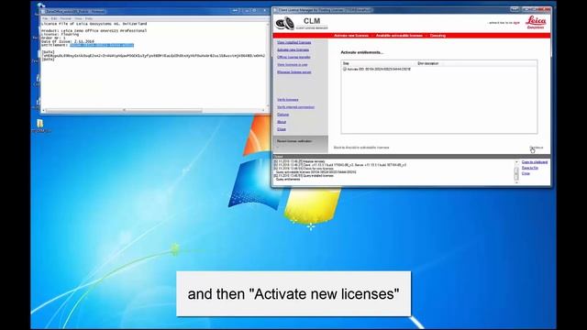Screen dimensions: 587x330
Task: Open Manage license server link
Action: pyautogui.click(x=294, y=72)
